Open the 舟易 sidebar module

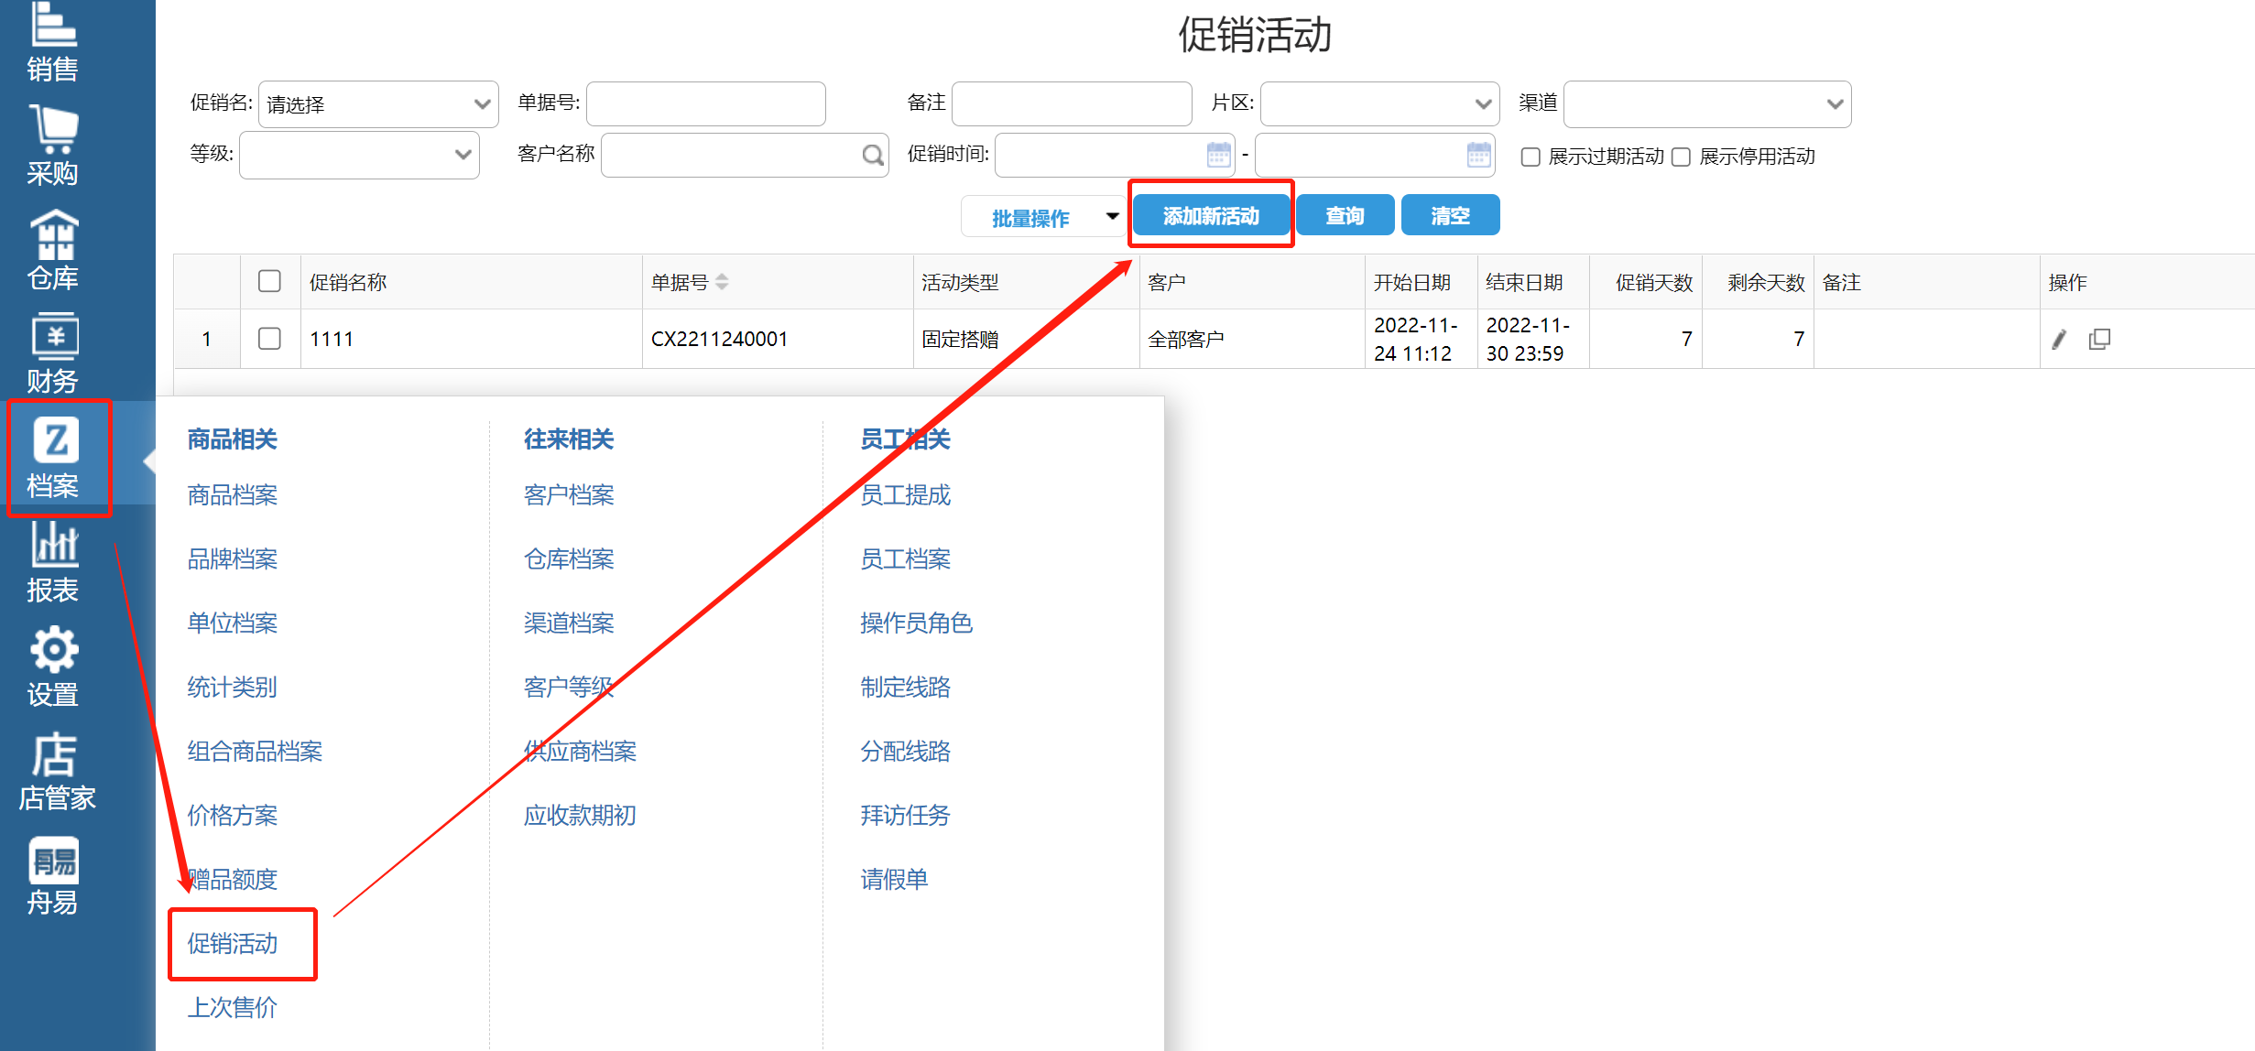click(53, 875)
